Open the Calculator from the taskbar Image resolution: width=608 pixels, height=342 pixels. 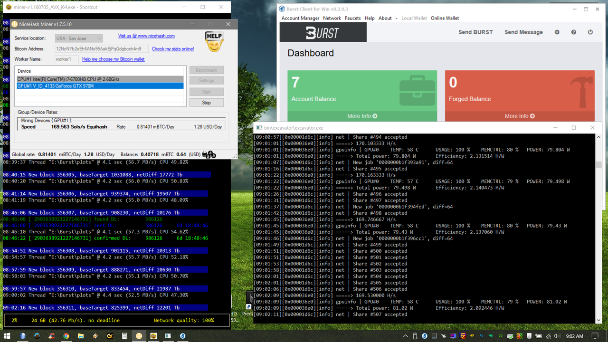click(124, 336)
